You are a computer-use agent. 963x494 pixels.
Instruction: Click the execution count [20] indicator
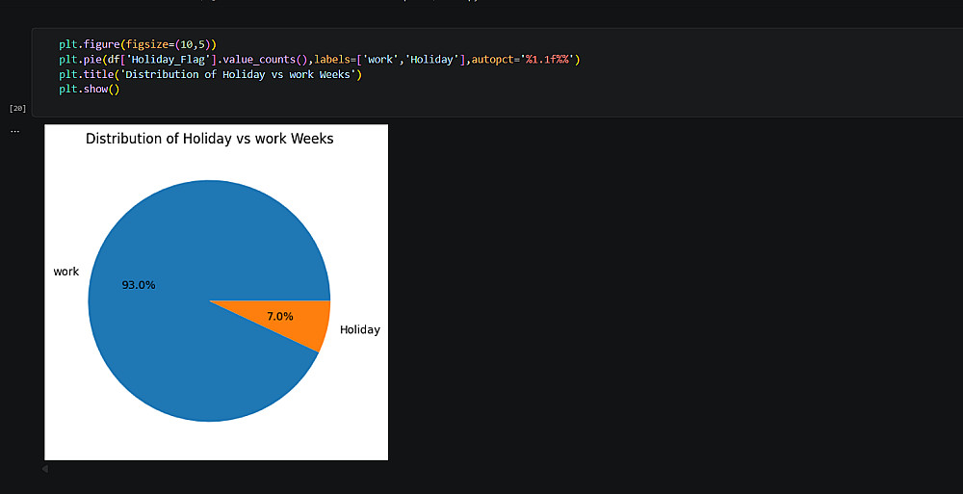(17, 108)
